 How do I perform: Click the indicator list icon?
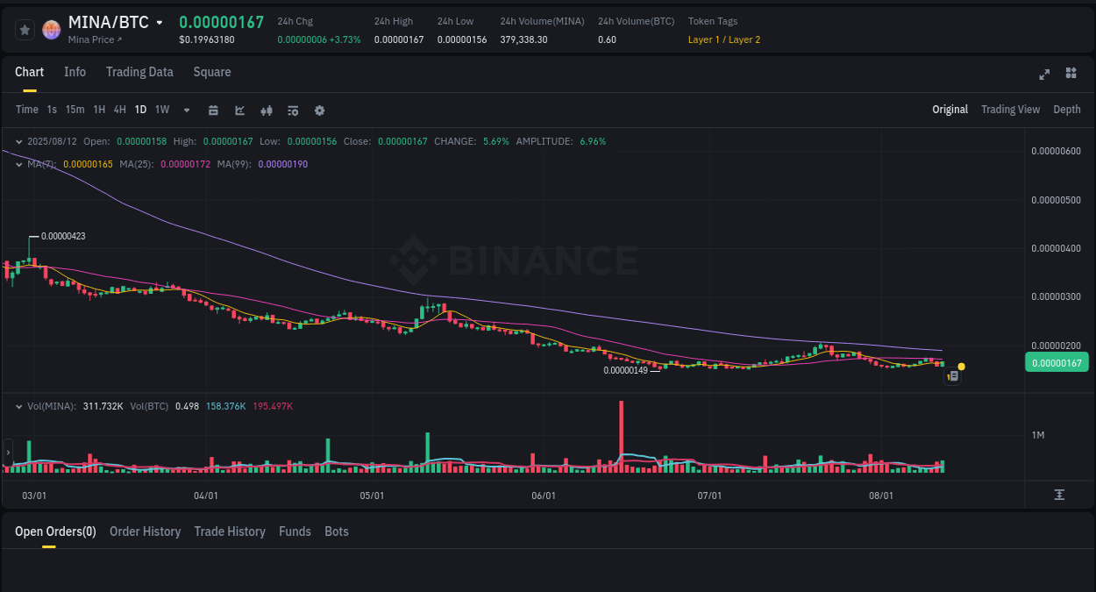[x=292, y=110]
